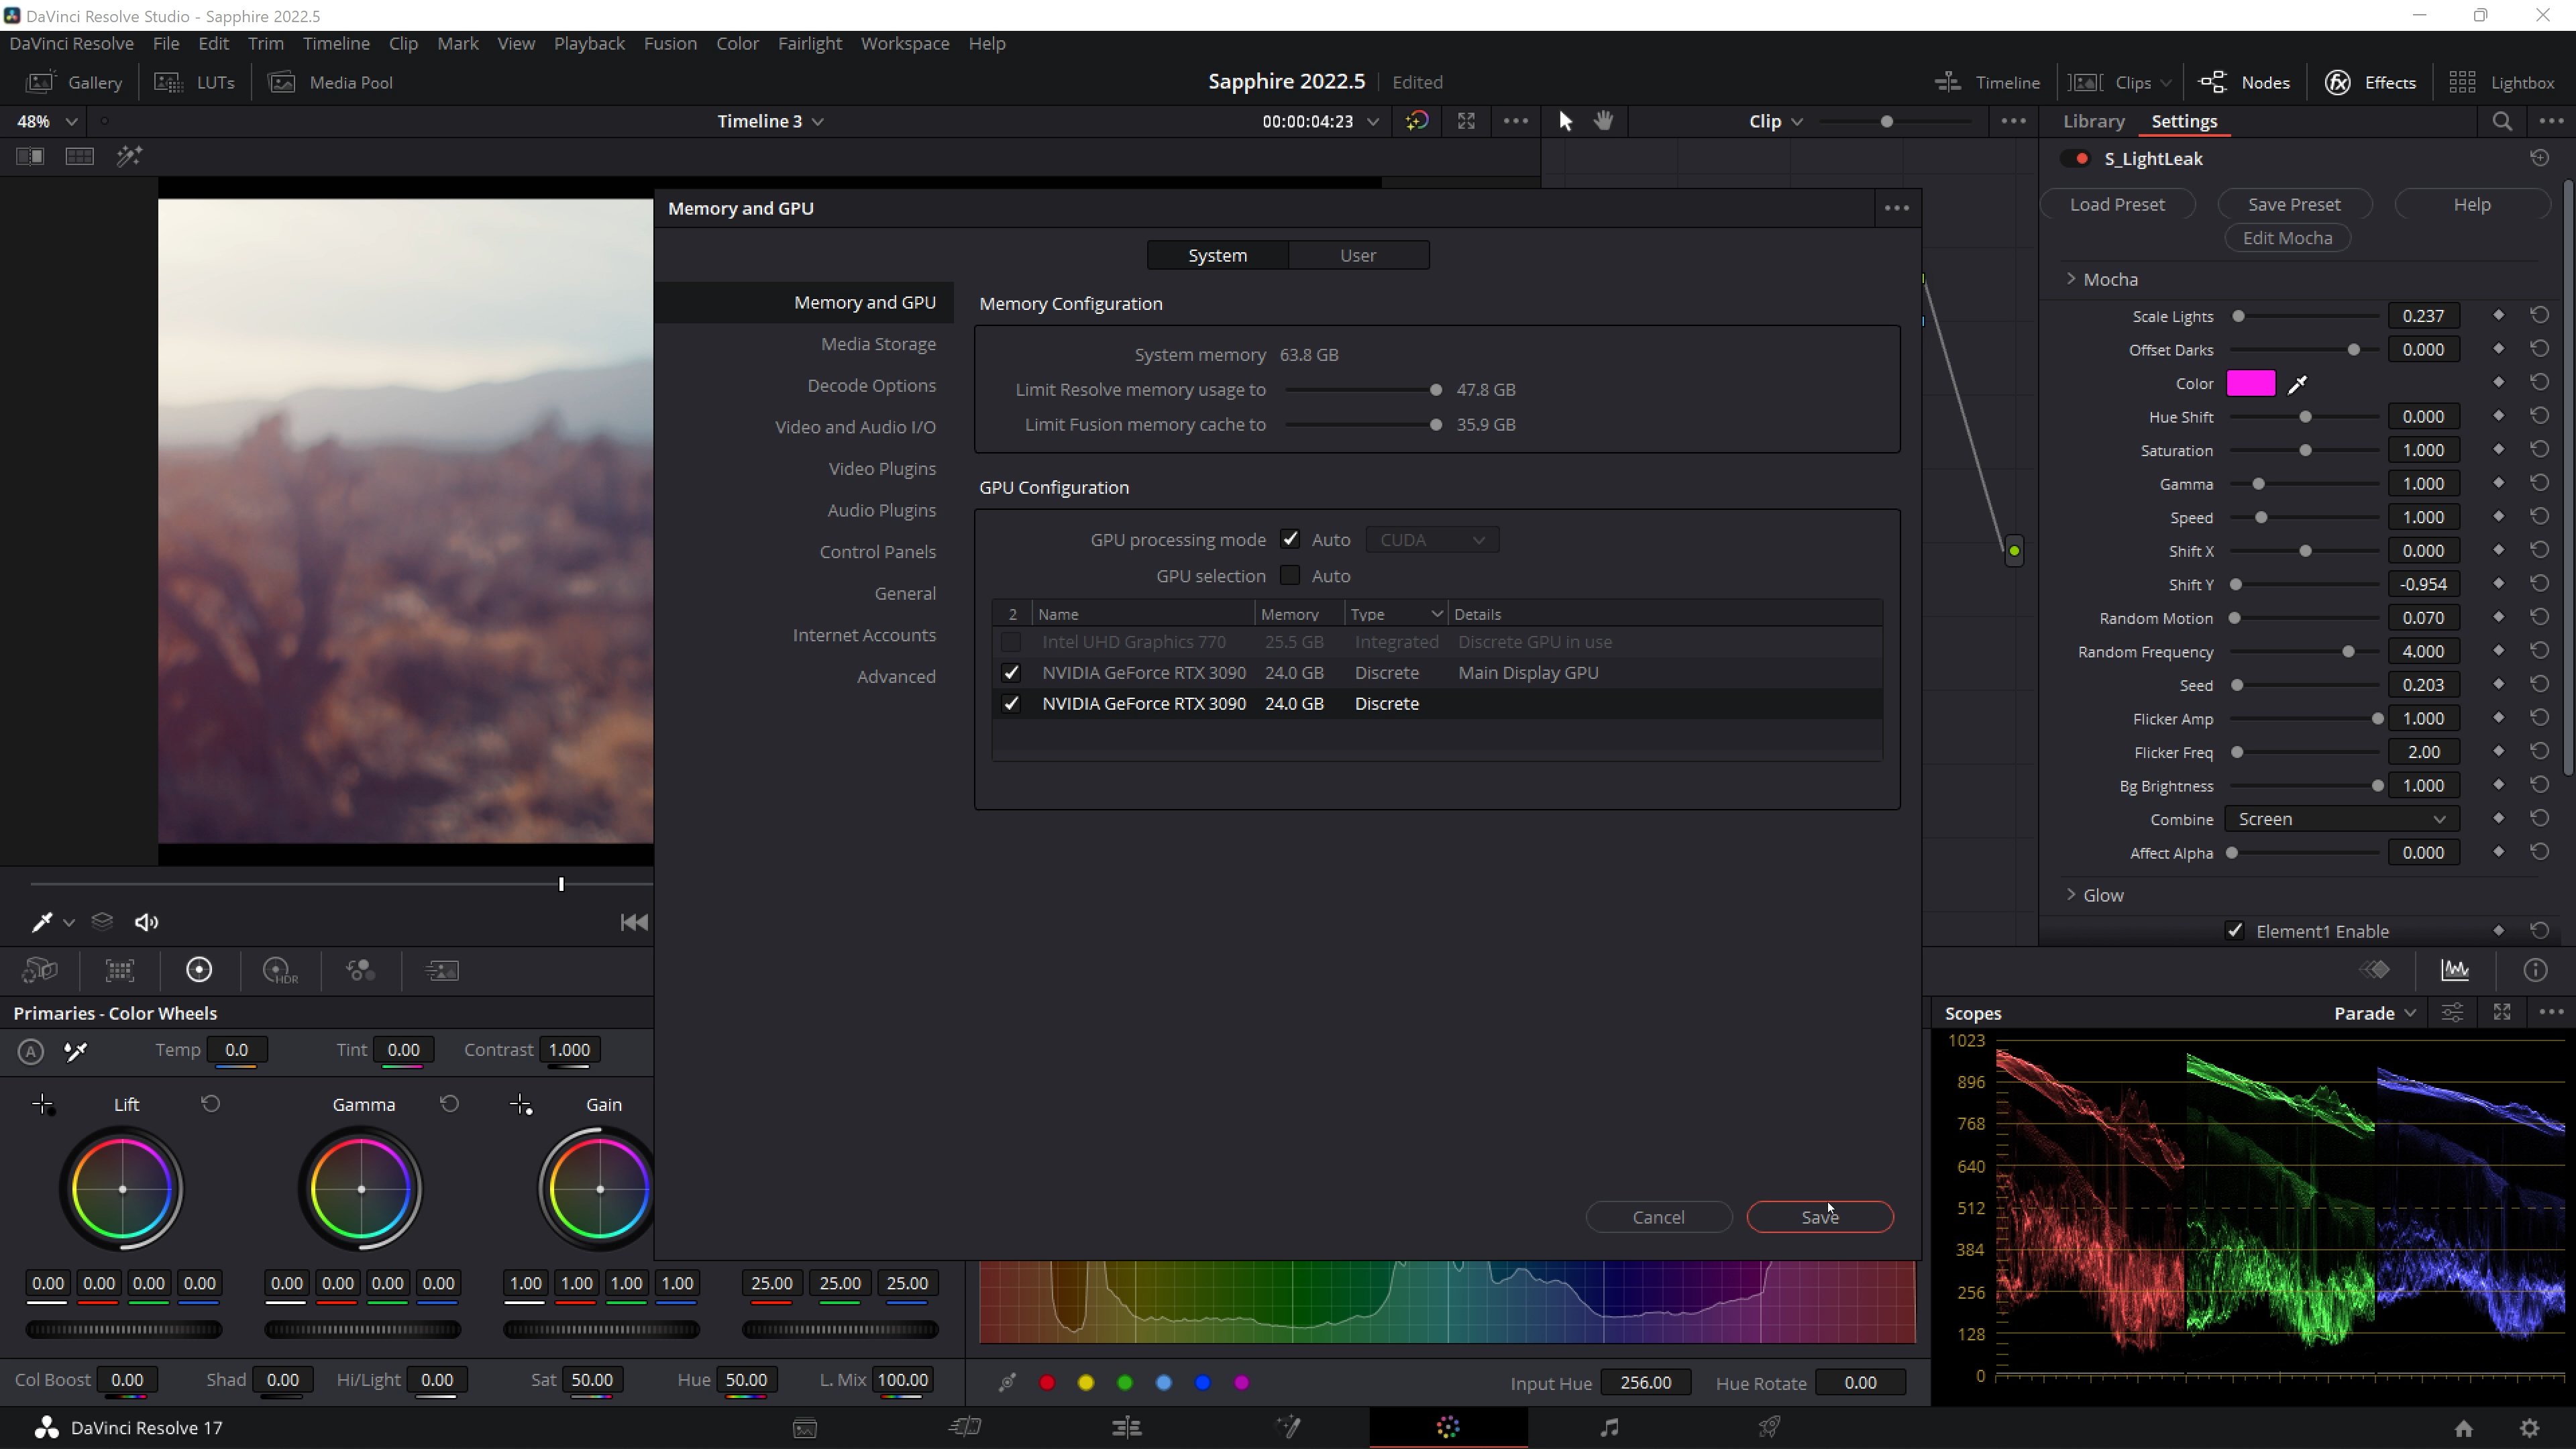Uncheck second NVIDIA GeForce RTX 3090
This screenshot has height=1449, width=2576.
1011,704
